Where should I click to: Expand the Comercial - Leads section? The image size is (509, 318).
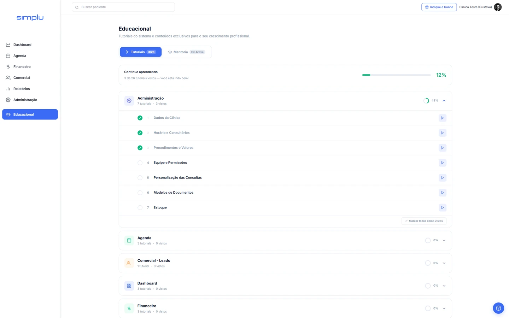(444, 263)
